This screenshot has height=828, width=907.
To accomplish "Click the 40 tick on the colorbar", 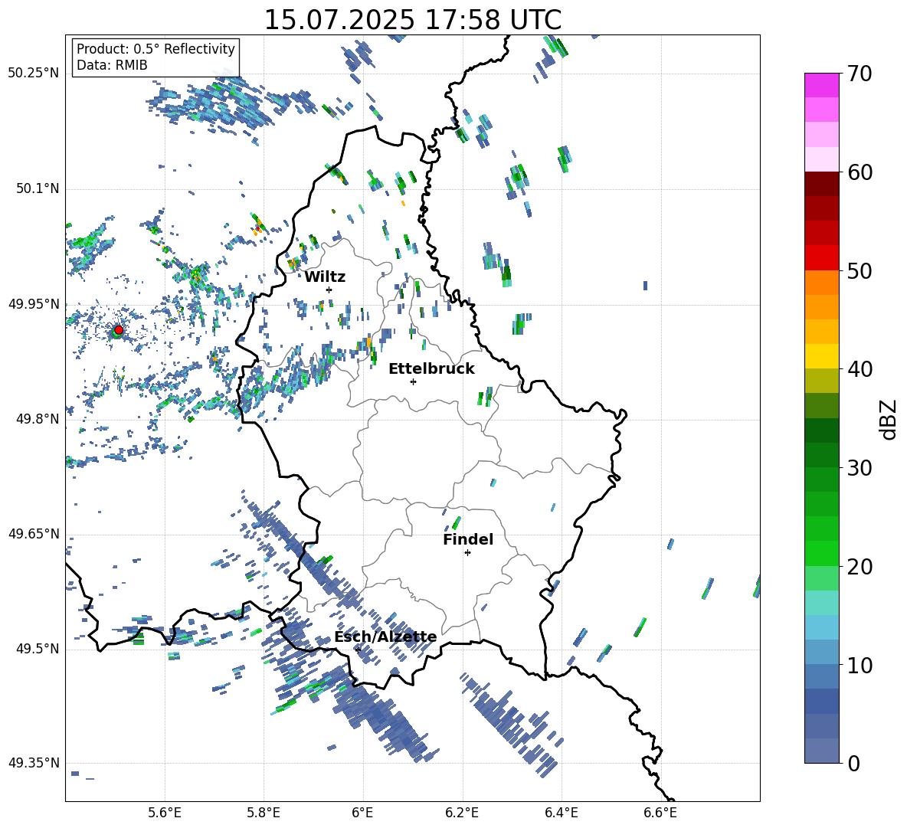I will (x=859, y=369).
